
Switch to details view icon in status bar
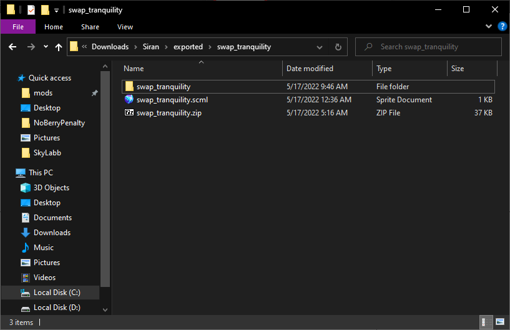(x=485, y=323)
